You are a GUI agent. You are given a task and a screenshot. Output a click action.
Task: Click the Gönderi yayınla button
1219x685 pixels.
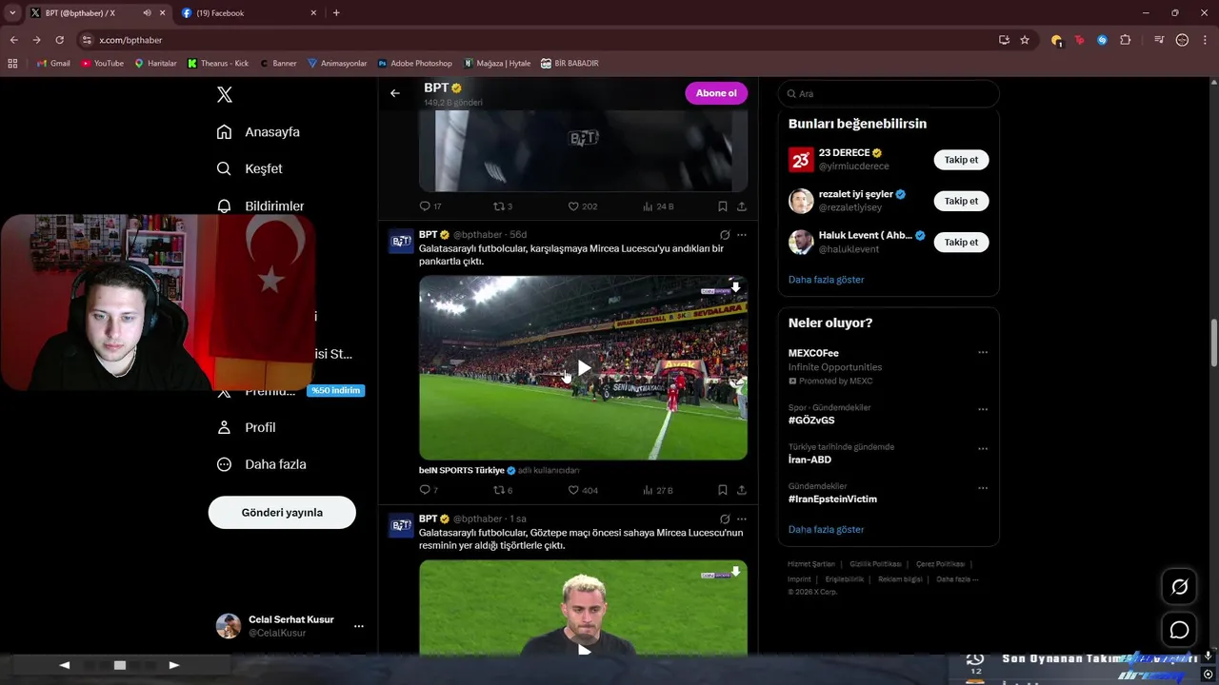(x=282, y=512)
